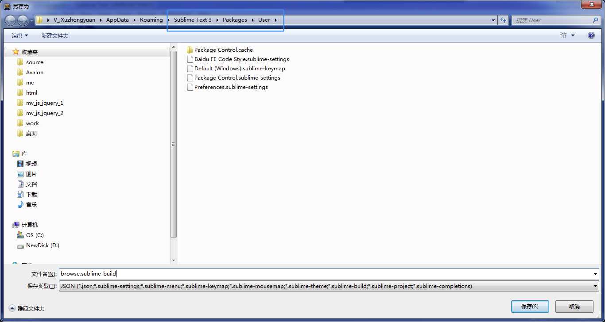The image size is (605, 322).
Task: Select Packages breadcrumb segment
Action: click(x=235, y=20)
